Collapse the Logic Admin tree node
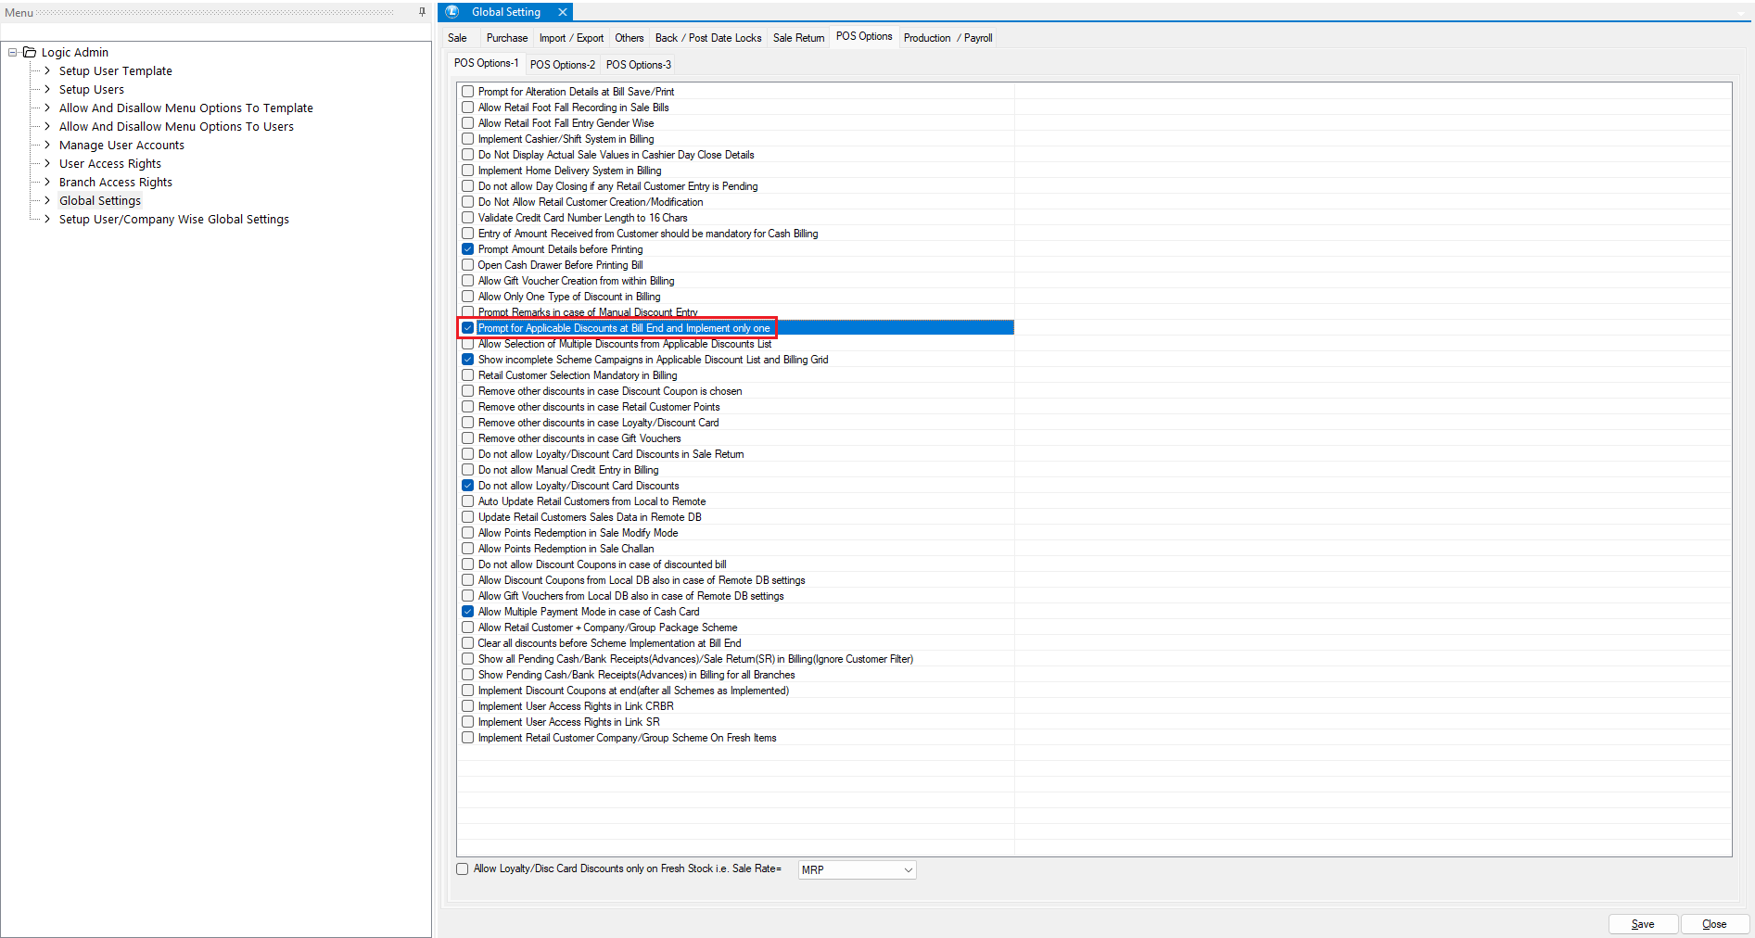The width and height of the screenshot is (1755, 938). coord(13,53)
